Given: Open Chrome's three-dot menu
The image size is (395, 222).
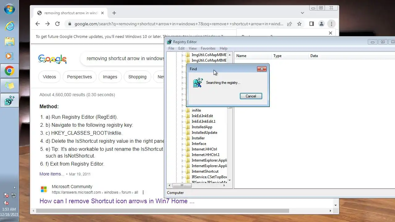Looking at the screenshot, I should (331, 24).
